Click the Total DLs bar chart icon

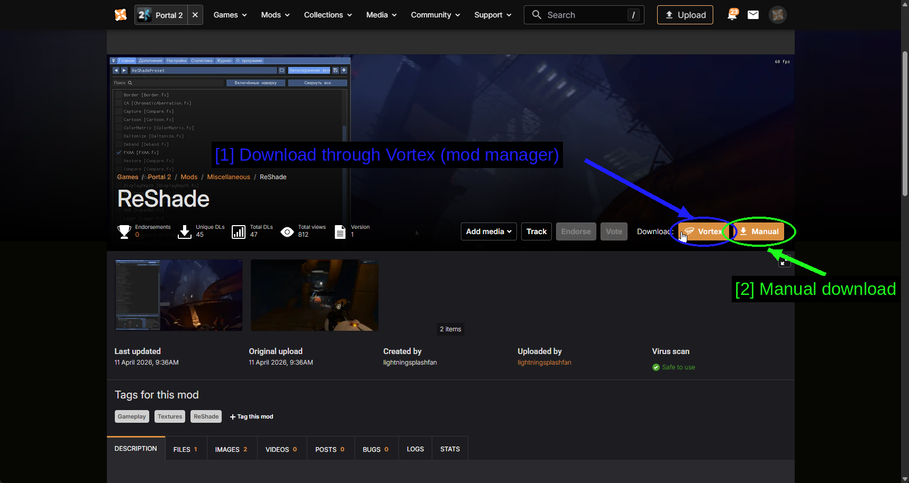click(x=239, y=231)
